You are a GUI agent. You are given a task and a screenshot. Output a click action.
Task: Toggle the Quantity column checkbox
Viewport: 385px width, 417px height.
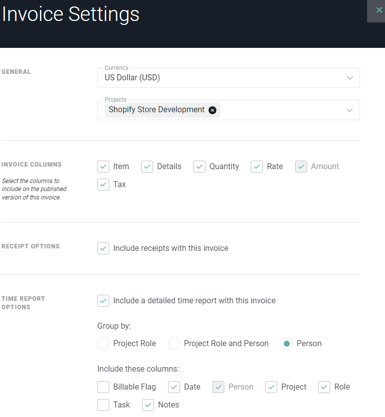tap(199, 167)
